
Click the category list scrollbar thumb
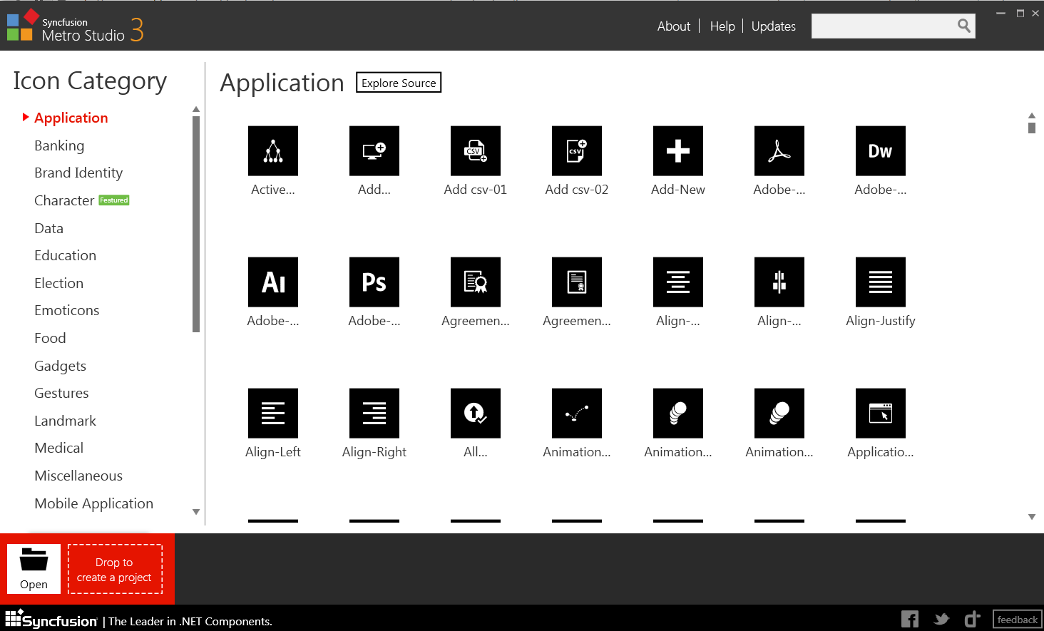(196, 224)
